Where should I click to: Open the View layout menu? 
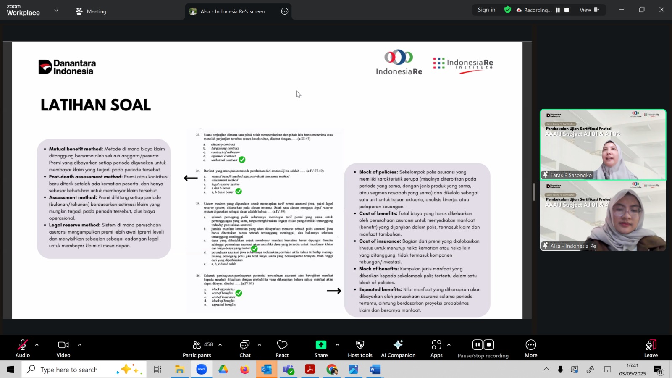[x=589, y=10]
